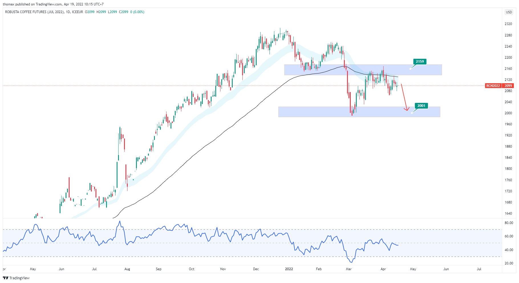The image size is (519, 283).
Task: Click the 20.00 level on the RSI scale
Action: (509, 263)
